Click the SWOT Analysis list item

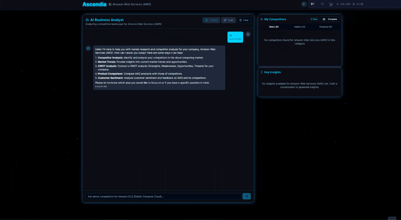coord(154,68)
